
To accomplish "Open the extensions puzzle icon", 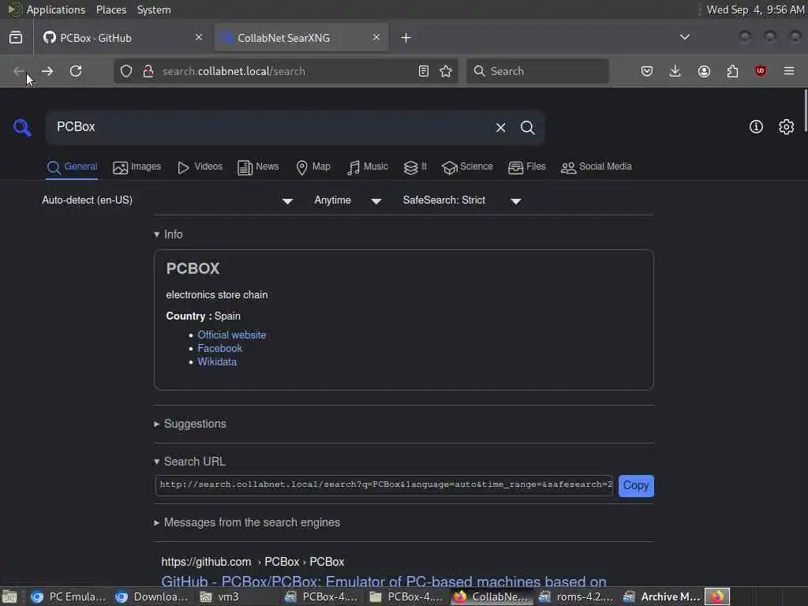I will (732, 71).
